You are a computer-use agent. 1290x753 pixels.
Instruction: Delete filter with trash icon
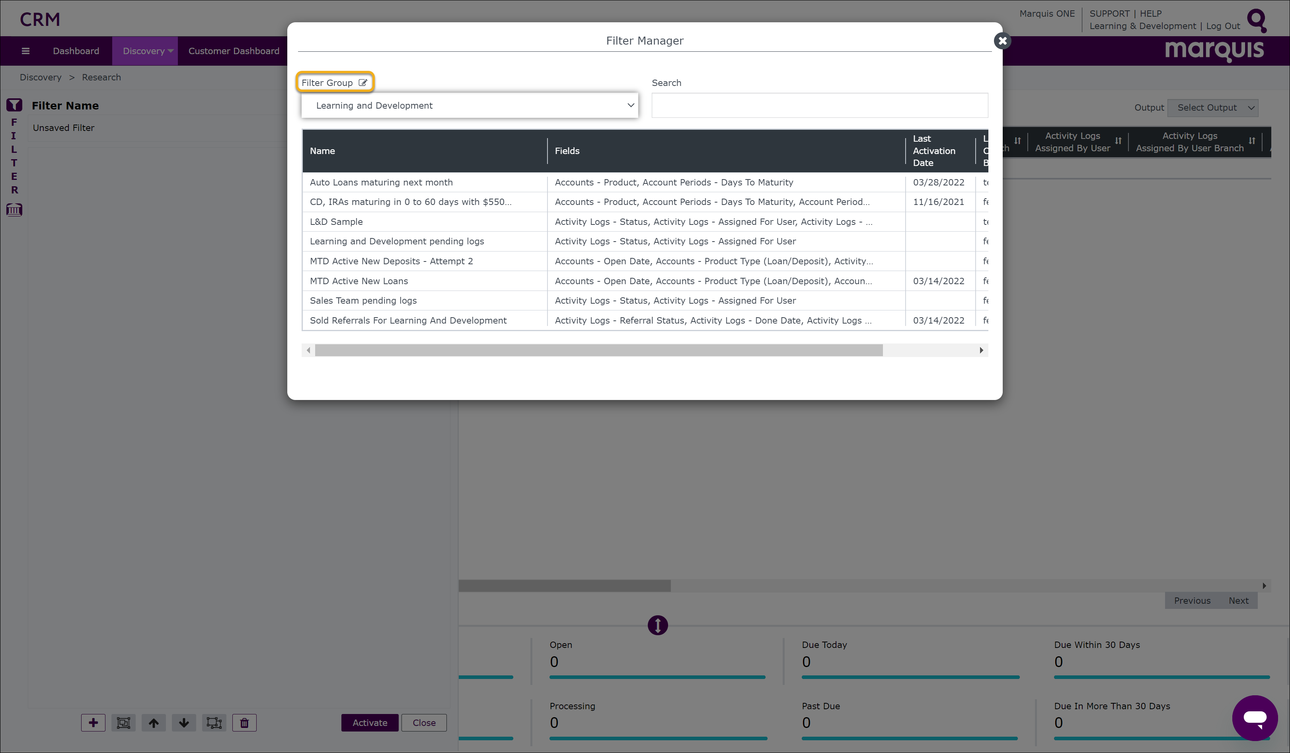point(244,723)
